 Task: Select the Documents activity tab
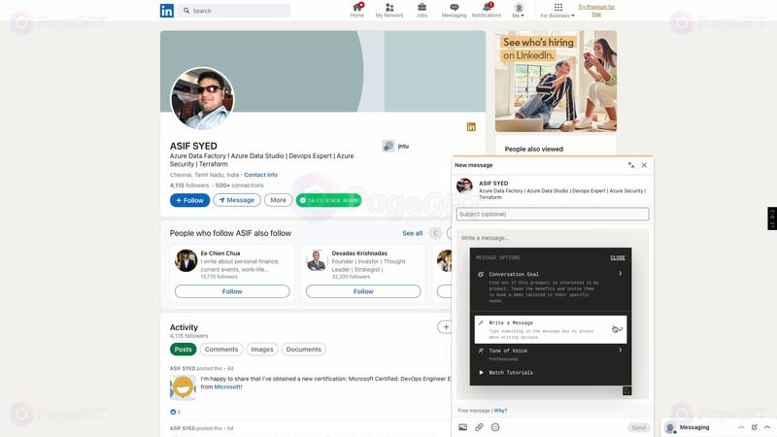pyautogui.click(x=304, y=350)
